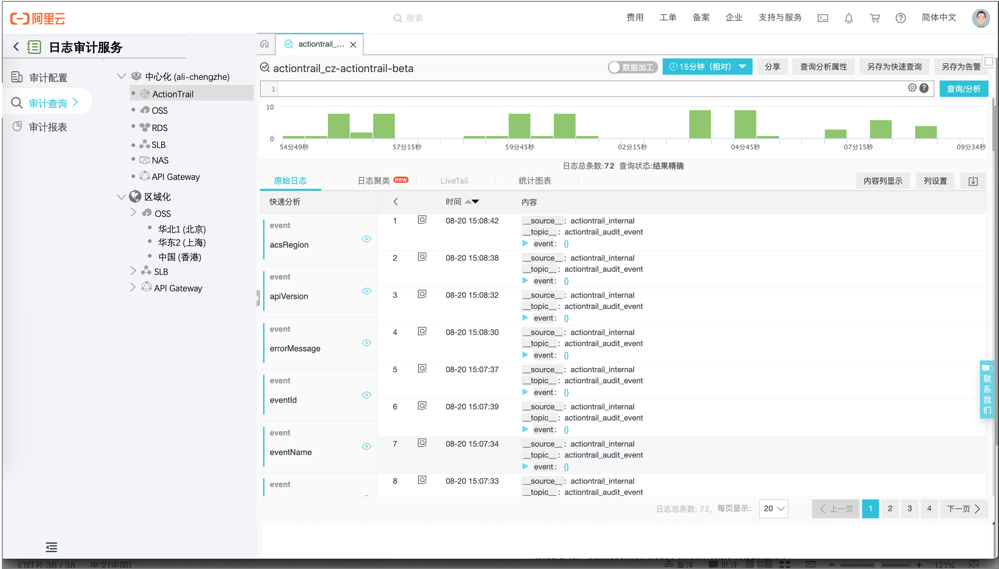Viewport: 999px width, 569px height.
Task: Open the cloud shell terminal icon
Action: (823, 18)
